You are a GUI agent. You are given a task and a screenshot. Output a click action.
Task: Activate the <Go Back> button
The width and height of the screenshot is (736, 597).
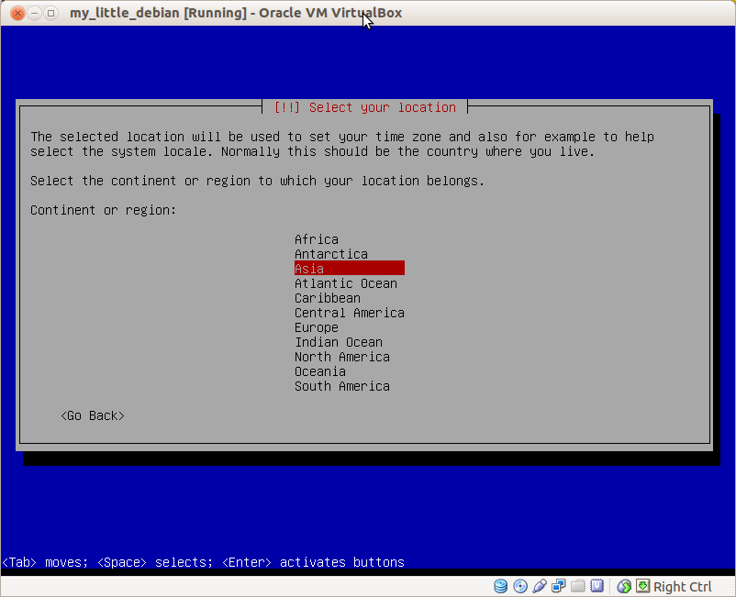[x=93, y=416]
